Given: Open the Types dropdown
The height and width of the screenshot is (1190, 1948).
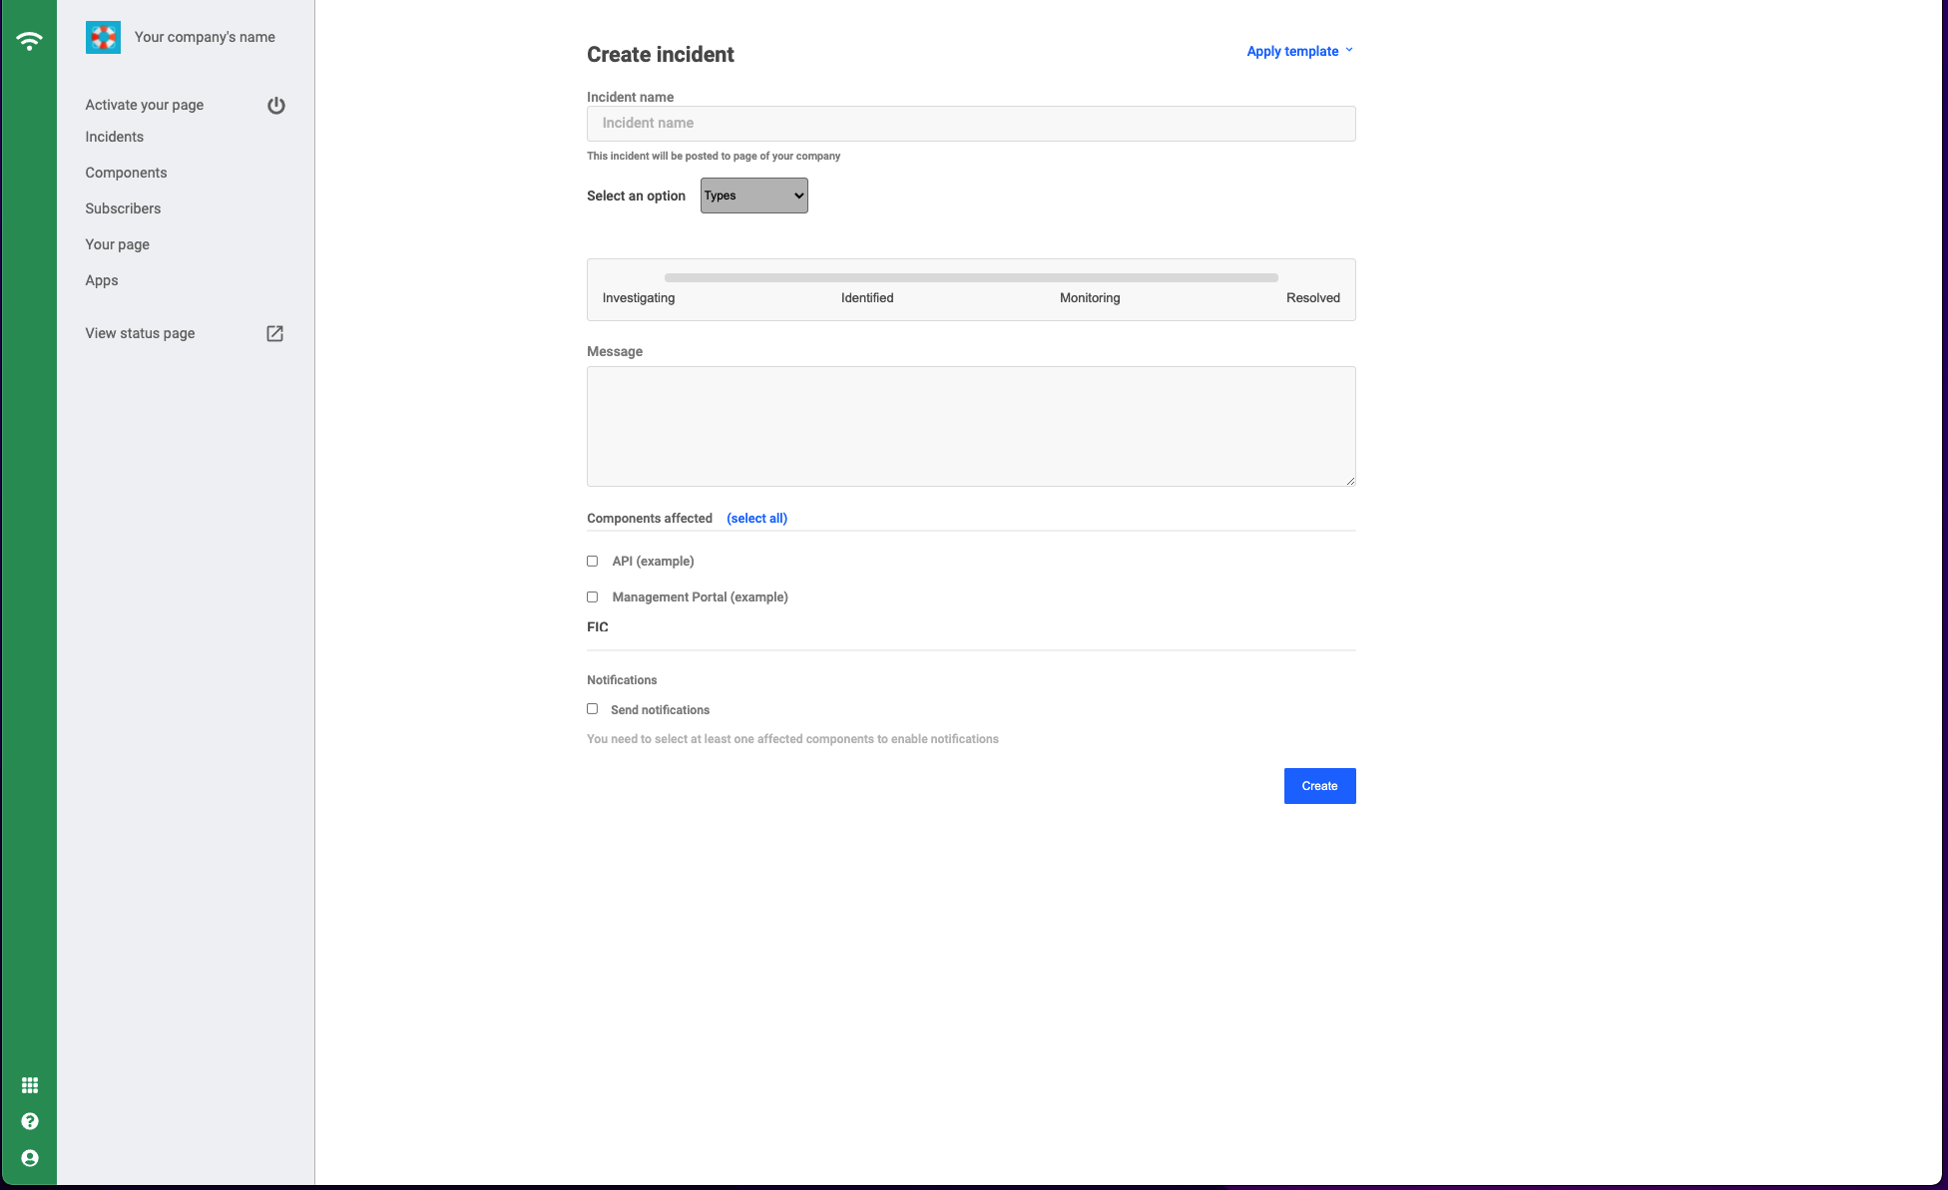Looking at the screenshot, I should coord(753,196).
